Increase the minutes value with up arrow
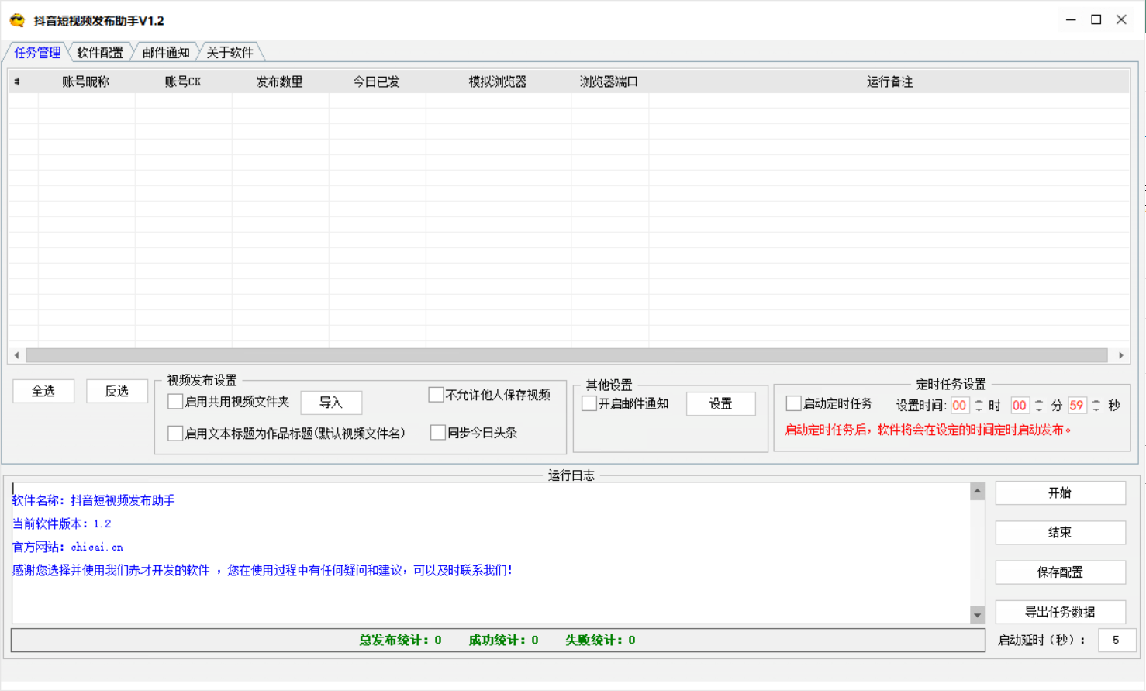The height and width of the screenshot is (691, 1146). 1039,401
